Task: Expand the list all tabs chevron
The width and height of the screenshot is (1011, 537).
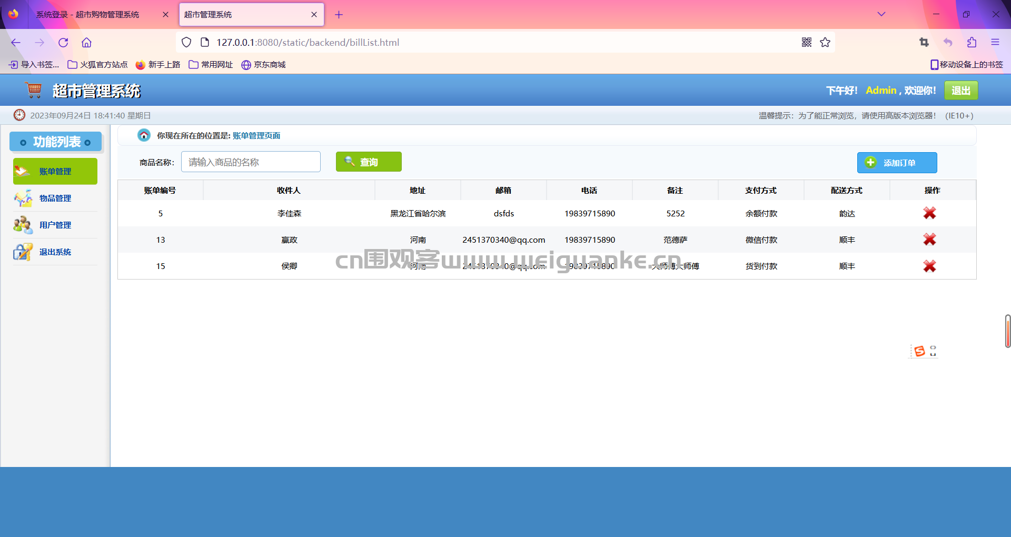Action: pyautogui.click(x=881, y=14)
